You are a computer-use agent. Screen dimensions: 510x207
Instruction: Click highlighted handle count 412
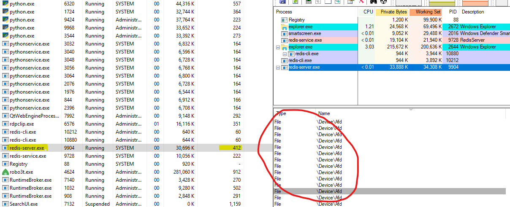point(236,148)
